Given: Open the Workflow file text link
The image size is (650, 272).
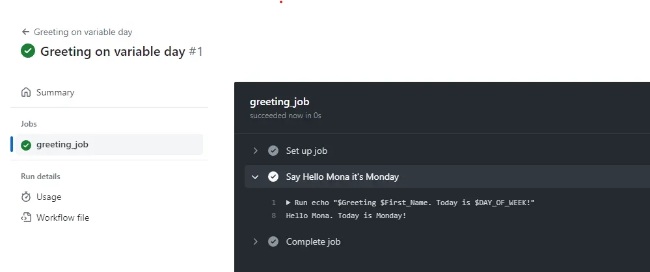Looking at the screenshot, I should pos(62,217).
